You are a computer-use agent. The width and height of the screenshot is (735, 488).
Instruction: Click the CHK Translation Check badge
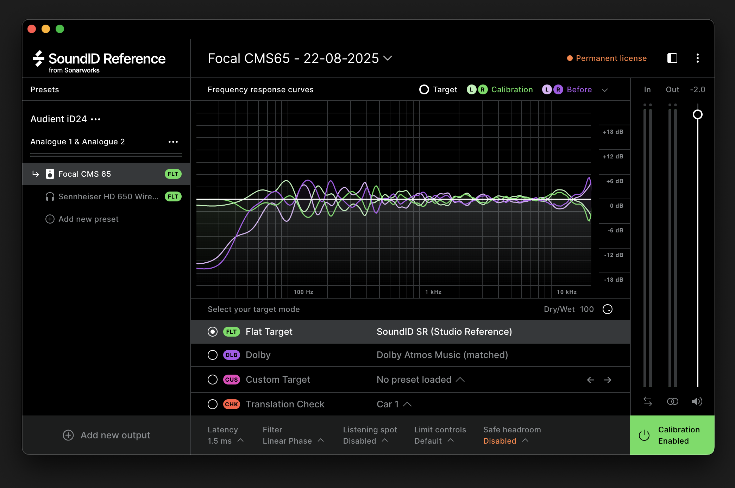point(231,404)
